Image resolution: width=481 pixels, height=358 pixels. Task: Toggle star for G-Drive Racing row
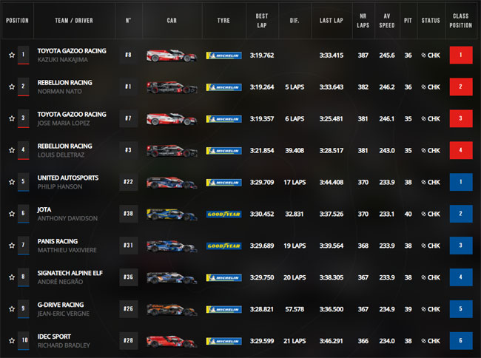pos(12,309)
